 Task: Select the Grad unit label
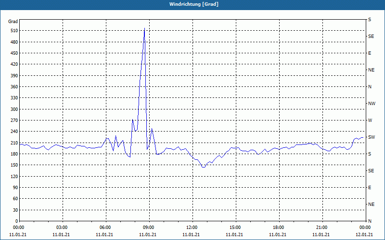point(13,22)
